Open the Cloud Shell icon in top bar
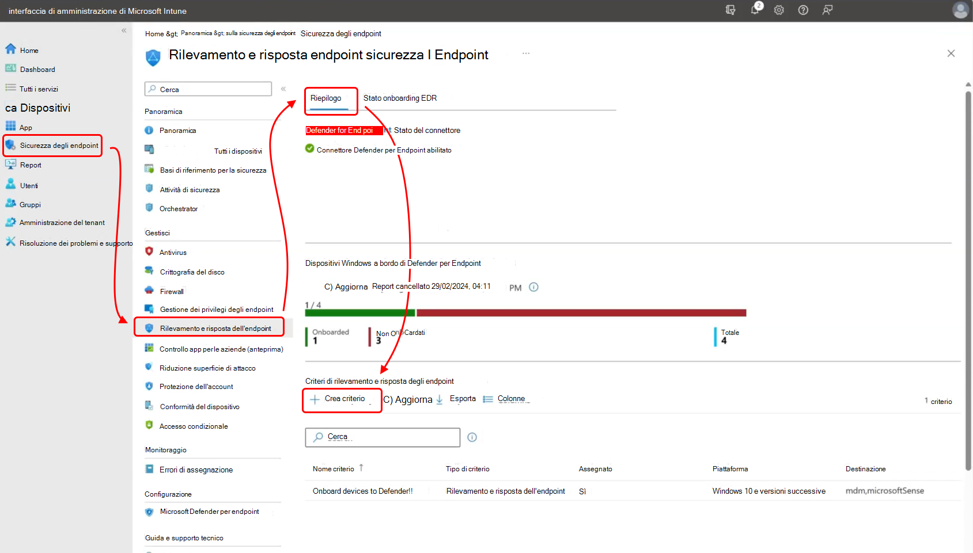 pyautogui.click(x=730, y=10)
